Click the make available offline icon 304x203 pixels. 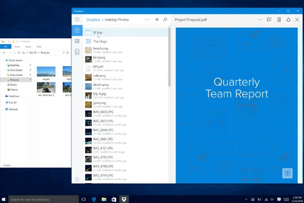coord(279,19)
